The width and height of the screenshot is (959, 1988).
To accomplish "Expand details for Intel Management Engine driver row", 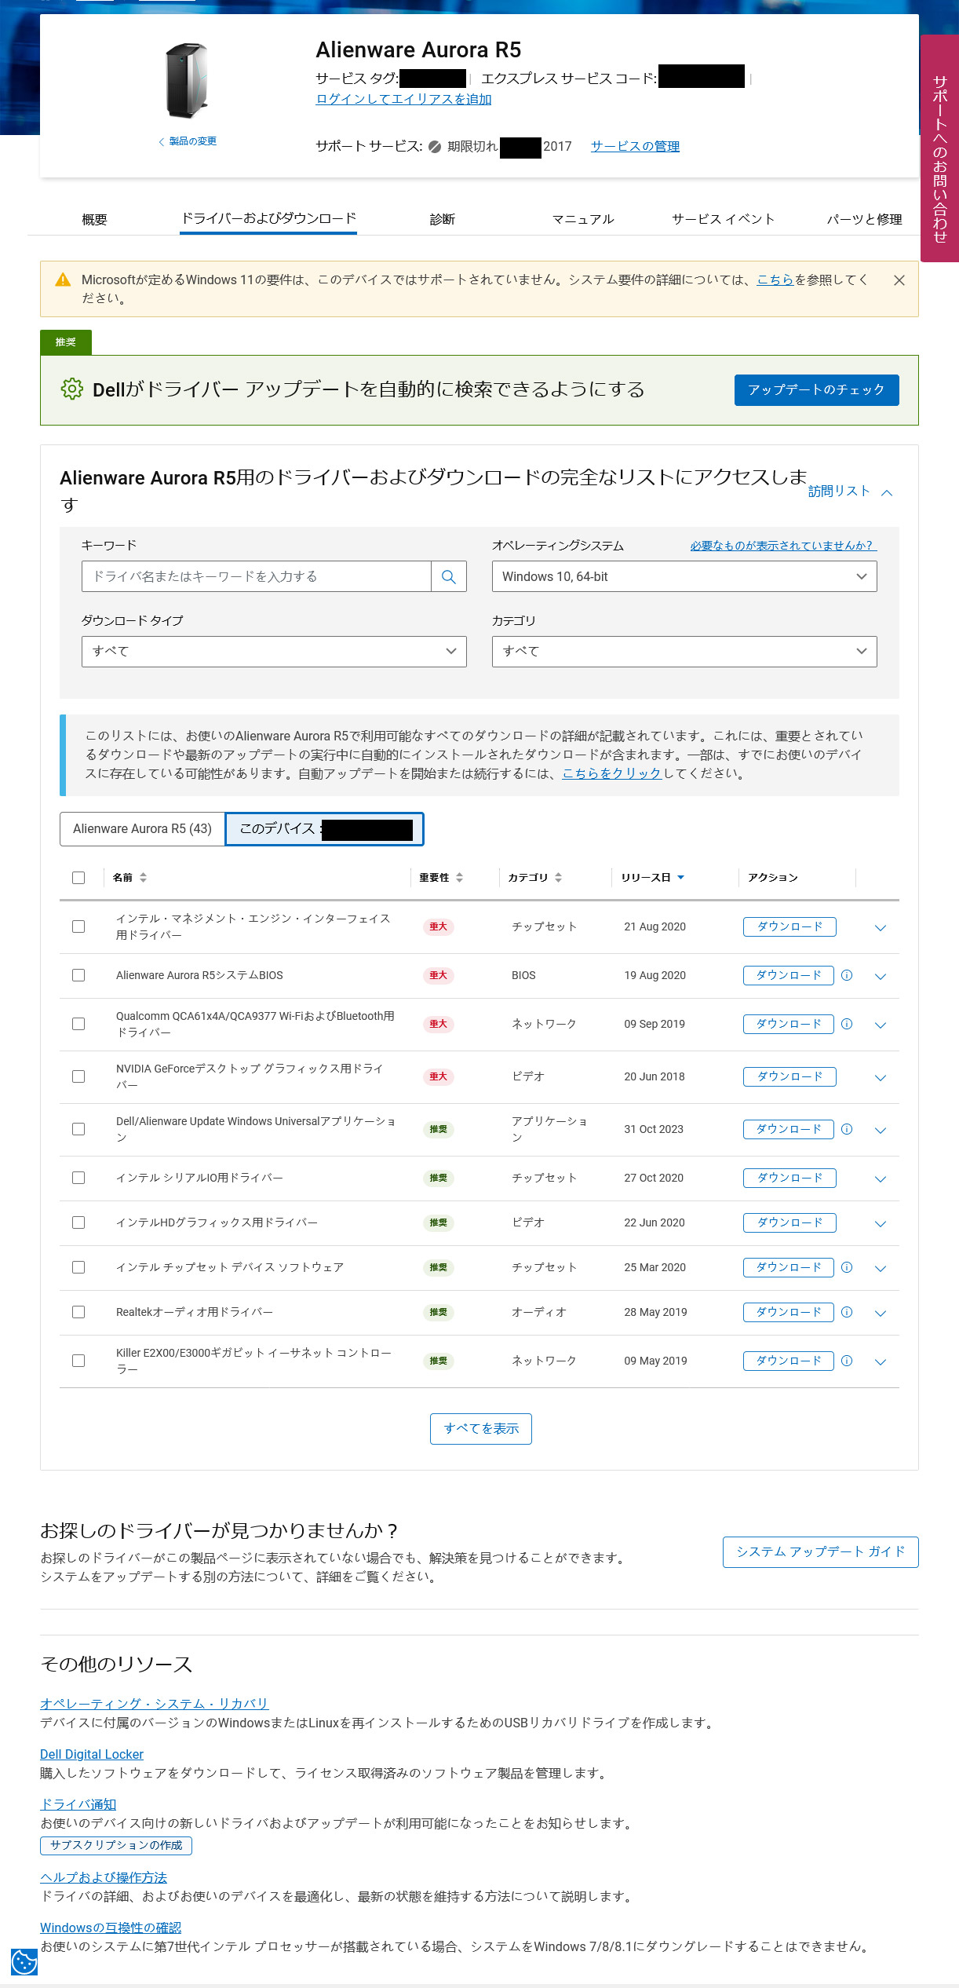I will (881, 927).
